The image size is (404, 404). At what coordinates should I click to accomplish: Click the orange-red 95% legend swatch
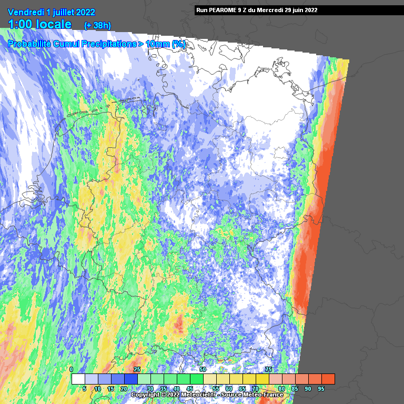328,379
